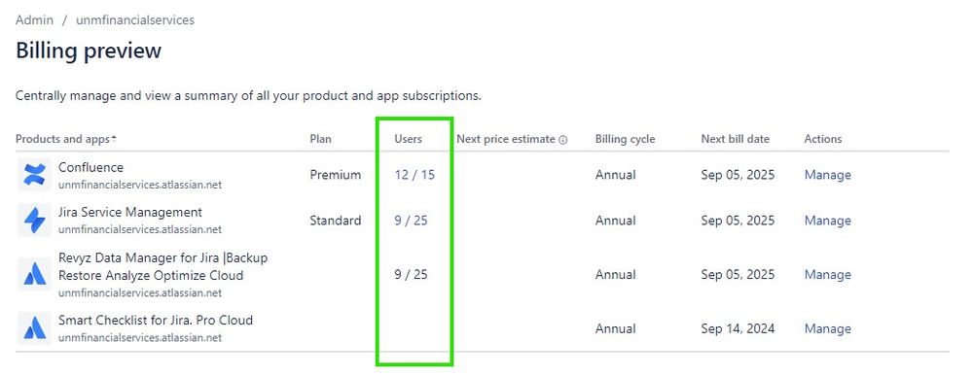
Task: Open the unmfinancialservices breadcrumb link
Action: point(135,19)
